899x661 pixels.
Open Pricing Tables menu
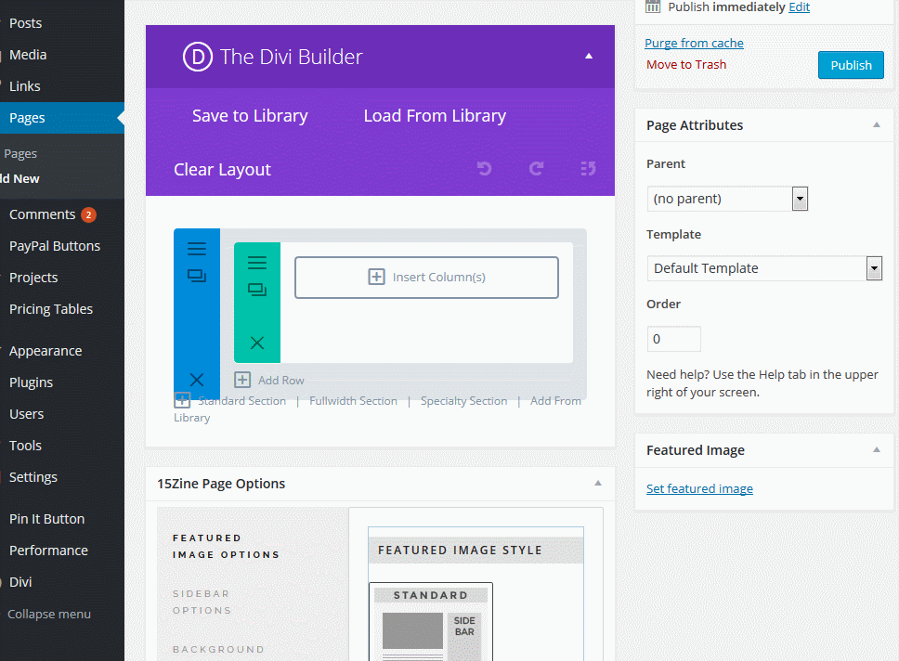tap(50, 309)
